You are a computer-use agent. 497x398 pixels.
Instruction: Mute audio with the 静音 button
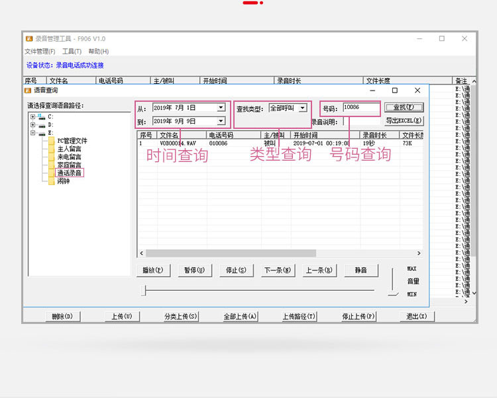click(360, 270)
